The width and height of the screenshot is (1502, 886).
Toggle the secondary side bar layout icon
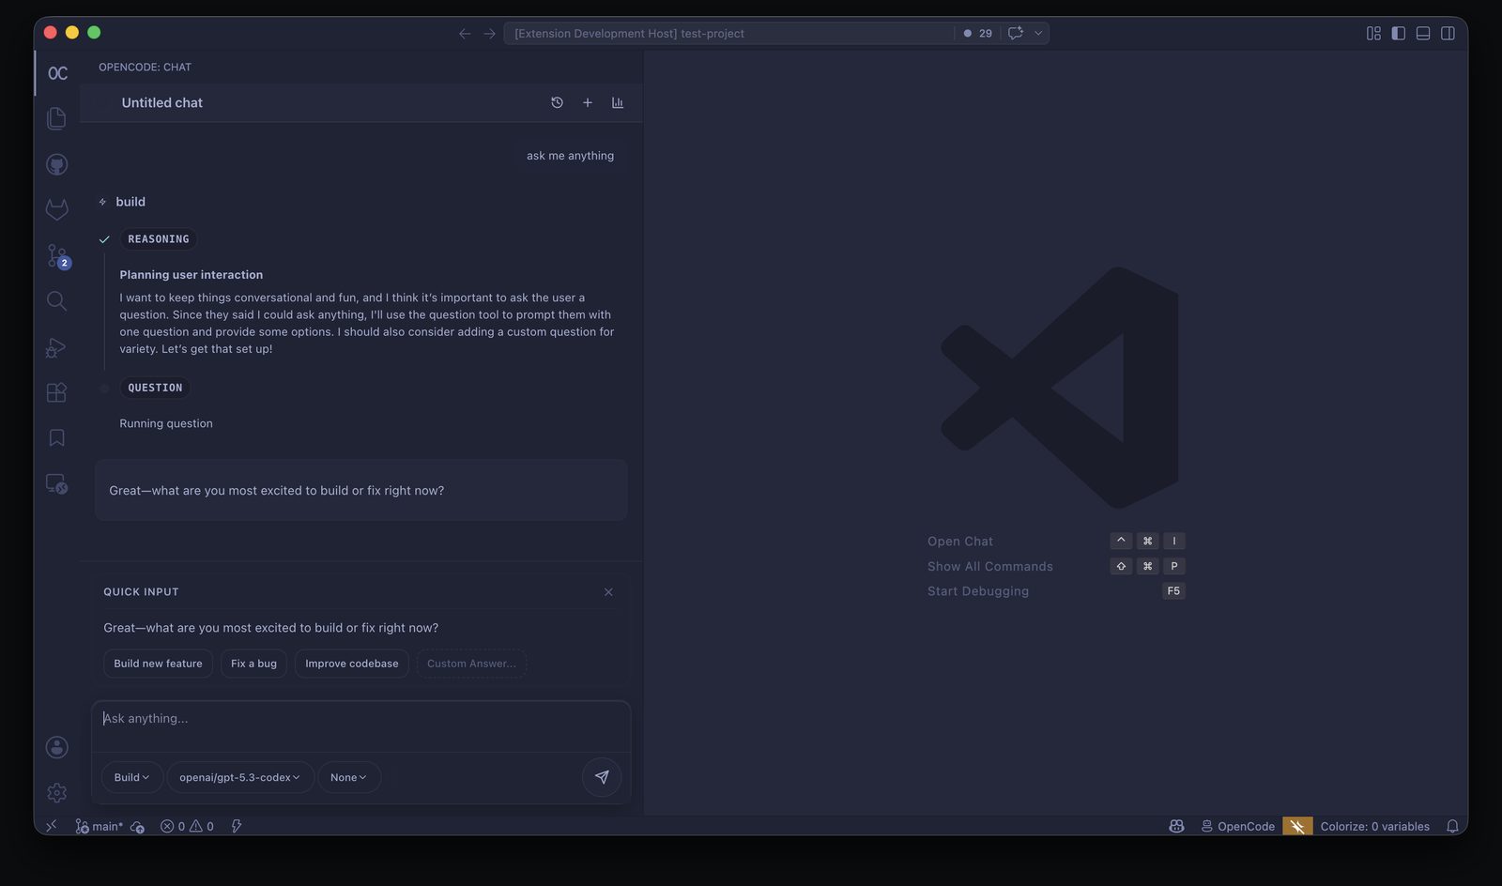click(1448, 33)
